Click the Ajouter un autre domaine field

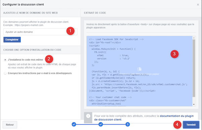tap(40, 32)
